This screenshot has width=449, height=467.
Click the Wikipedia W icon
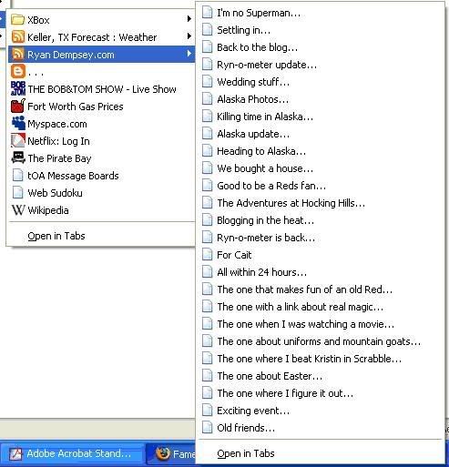coord(17,210)
